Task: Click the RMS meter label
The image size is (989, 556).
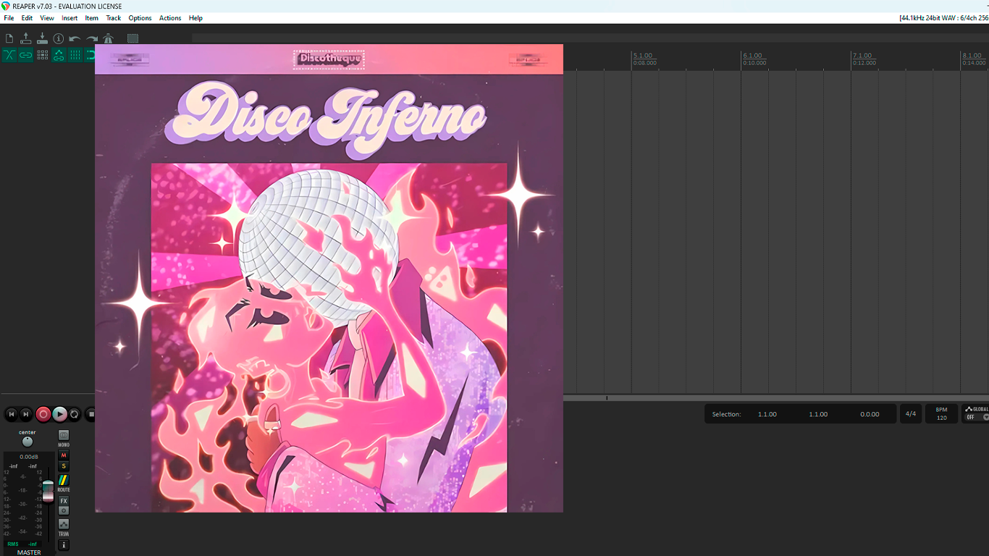Action: tap(13, 544)
